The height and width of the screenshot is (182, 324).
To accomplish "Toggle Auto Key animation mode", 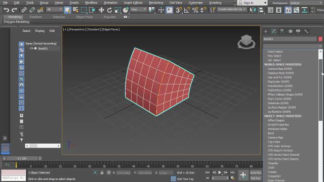I will click(256, 173).
